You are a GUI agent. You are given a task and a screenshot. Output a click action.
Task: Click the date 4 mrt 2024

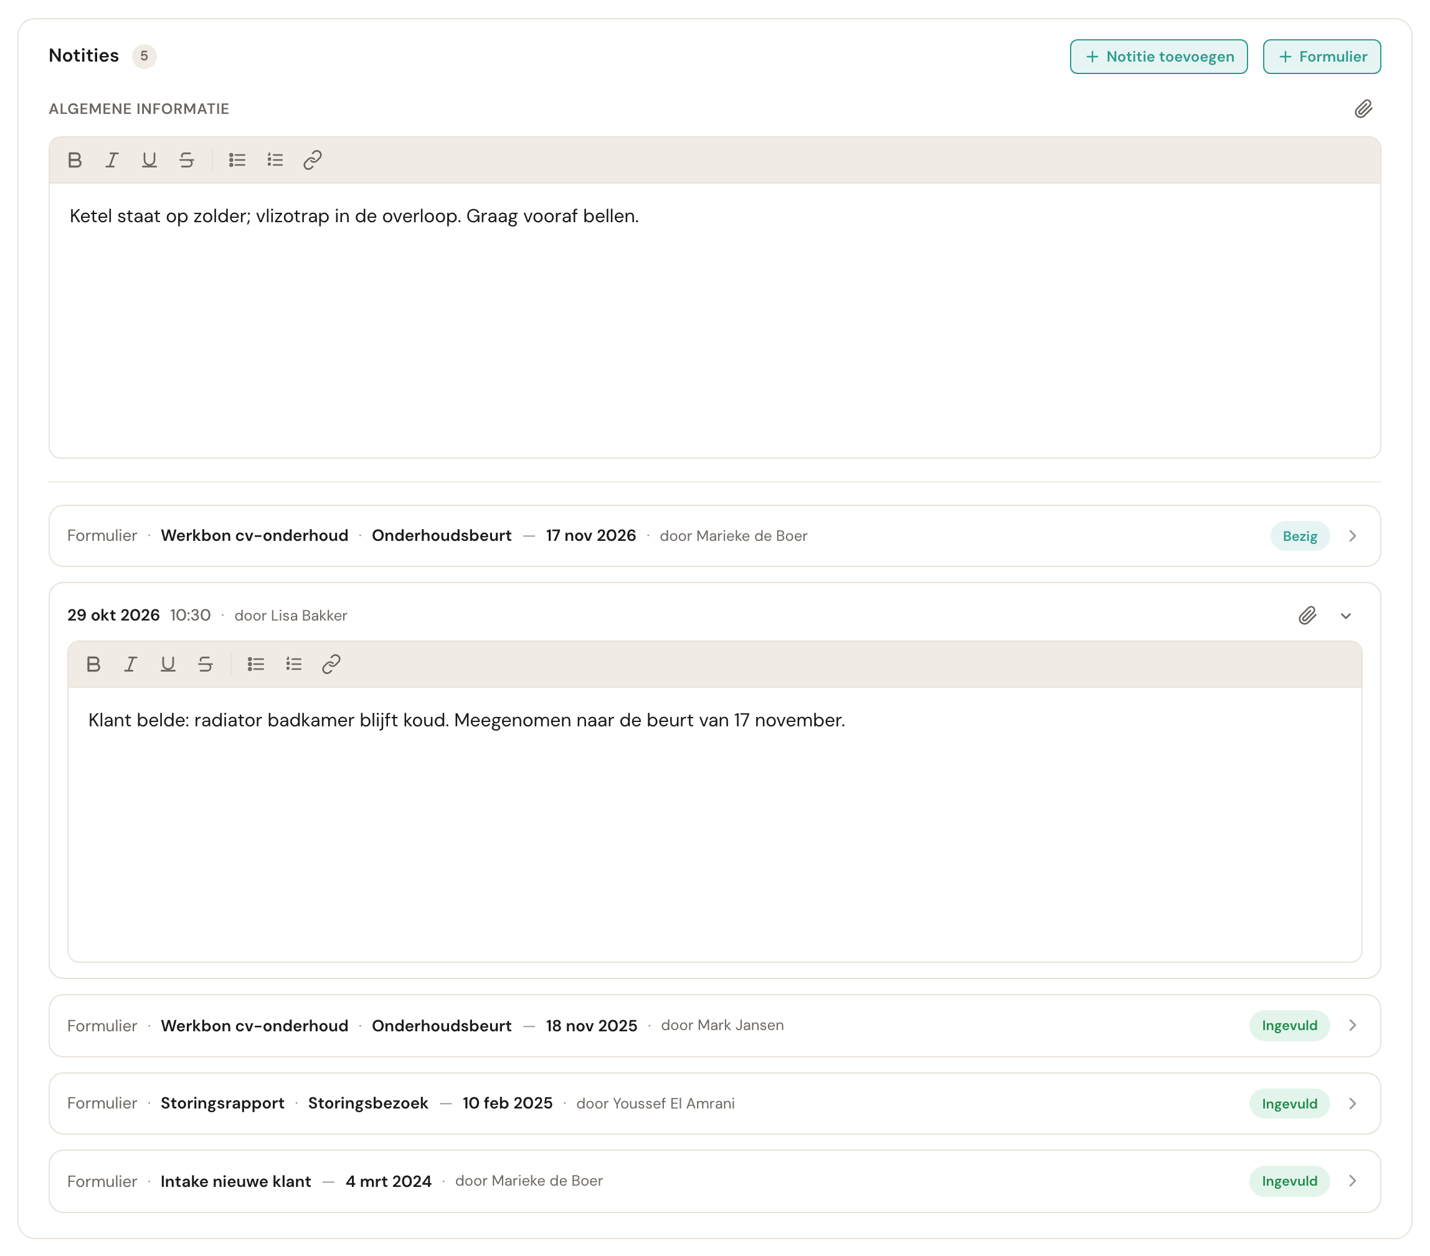pos(388,1181)
